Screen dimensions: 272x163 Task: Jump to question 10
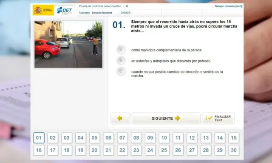click(x=164, y=138)
